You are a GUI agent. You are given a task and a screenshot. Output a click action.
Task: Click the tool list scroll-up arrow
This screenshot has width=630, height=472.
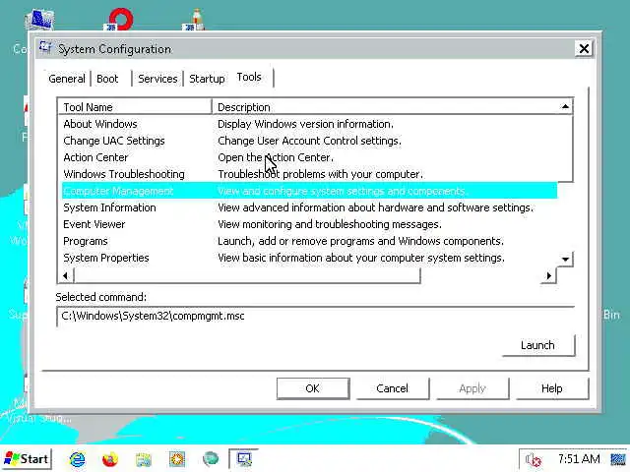click(565, 107)
